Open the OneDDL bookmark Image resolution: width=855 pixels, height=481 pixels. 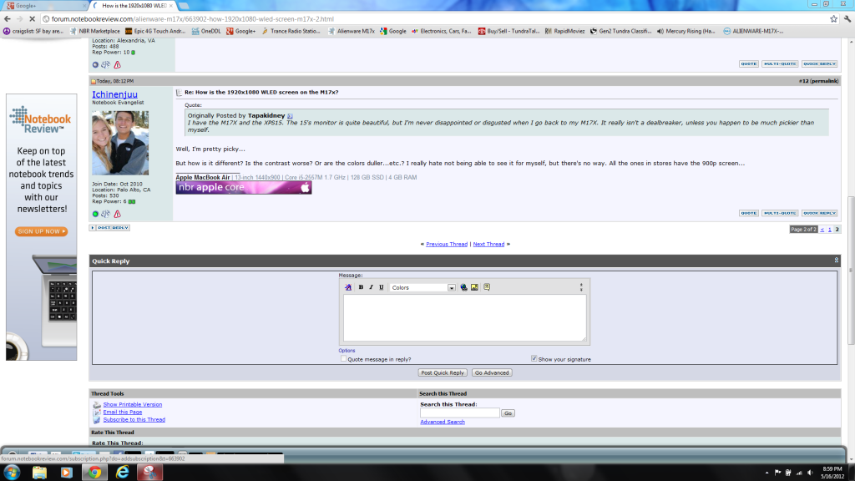pos(206,31)
